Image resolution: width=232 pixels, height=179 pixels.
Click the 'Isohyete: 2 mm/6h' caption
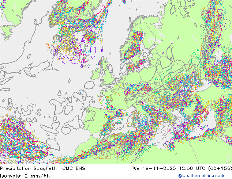(25, 176)
